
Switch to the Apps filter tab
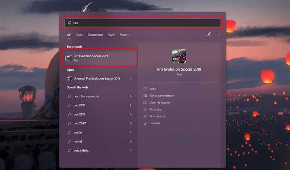click(79, 35)
